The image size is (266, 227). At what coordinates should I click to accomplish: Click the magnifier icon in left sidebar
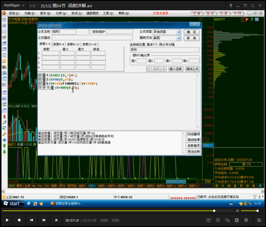(4, 79)
